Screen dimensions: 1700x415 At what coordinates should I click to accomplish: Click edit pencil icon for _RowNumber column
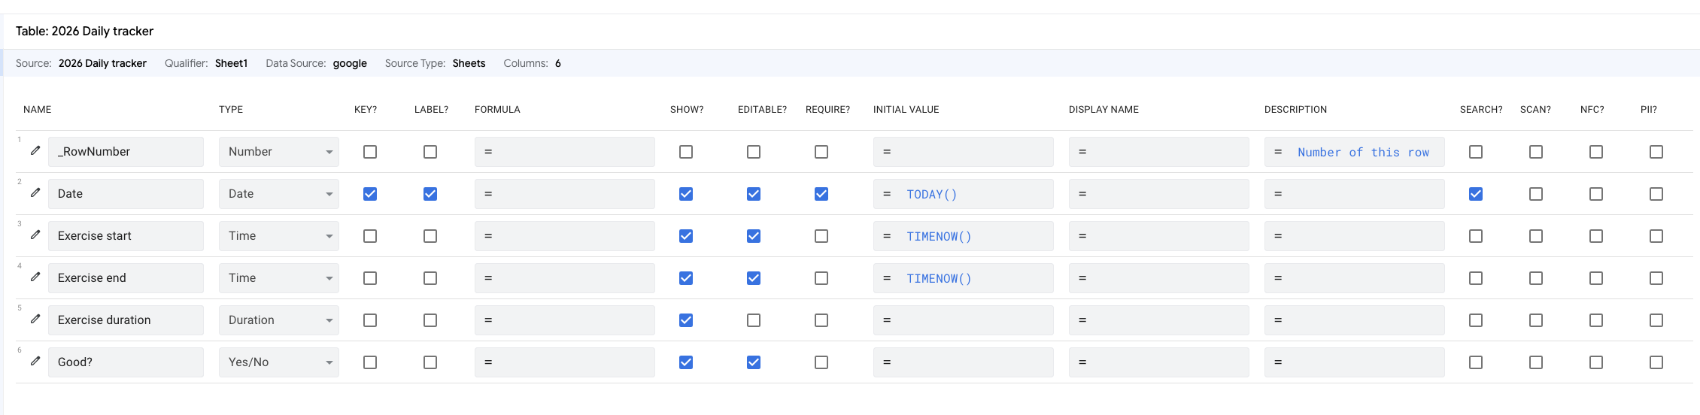pos(35,151)
